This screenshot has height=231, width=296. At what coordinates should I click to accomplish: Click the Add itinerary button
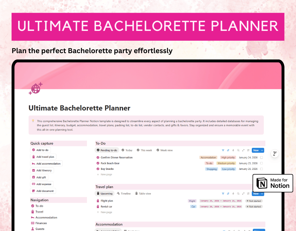pyautogui.click(x=42, y=170)
